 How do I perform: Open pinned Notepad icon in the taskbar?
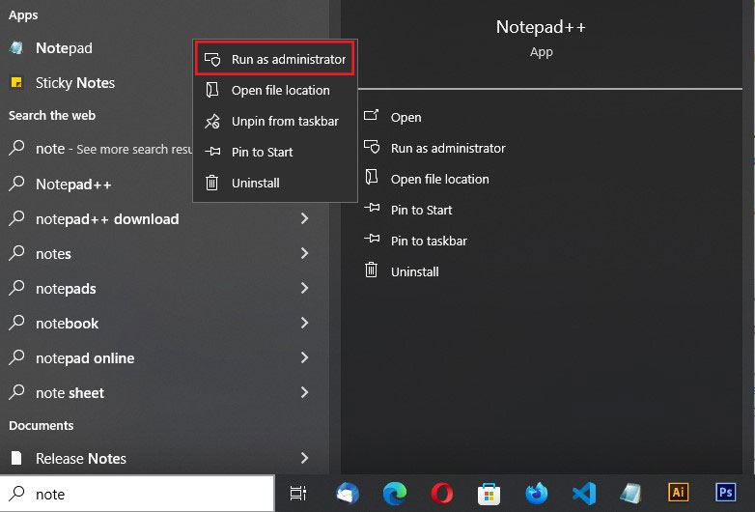coord(630,494)
